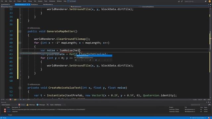Viewport: 212px width, 119px height.
Task: Switch to the BlockData.cs tab
Action: point(34,4)
